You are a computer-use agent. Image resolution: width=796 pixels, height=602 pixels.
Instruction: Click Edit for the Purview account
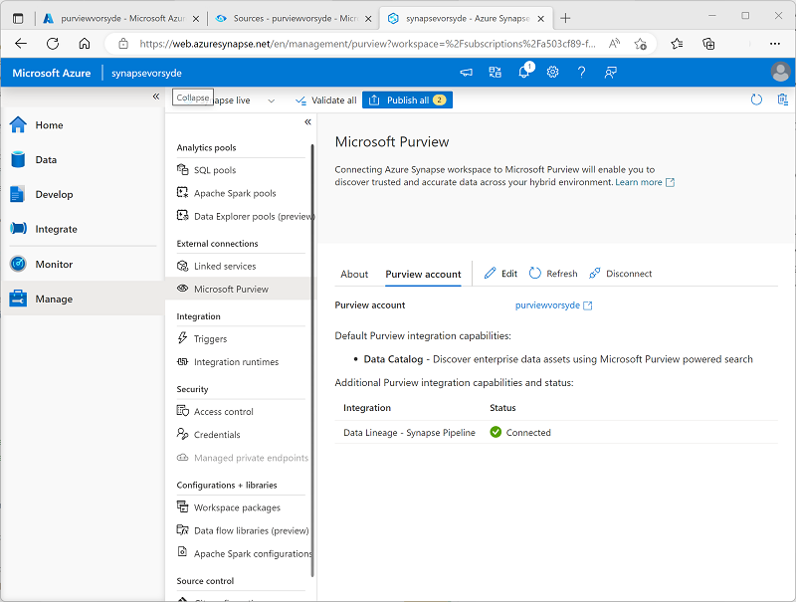500,274
